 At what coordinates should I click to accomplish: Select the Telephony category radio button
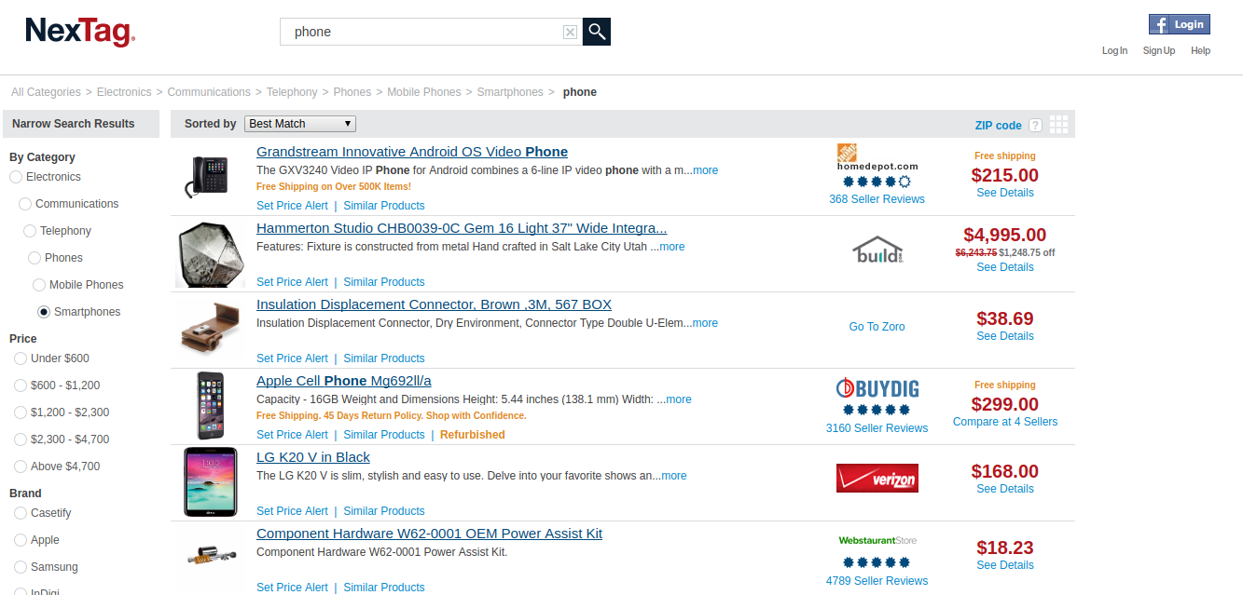30,231
